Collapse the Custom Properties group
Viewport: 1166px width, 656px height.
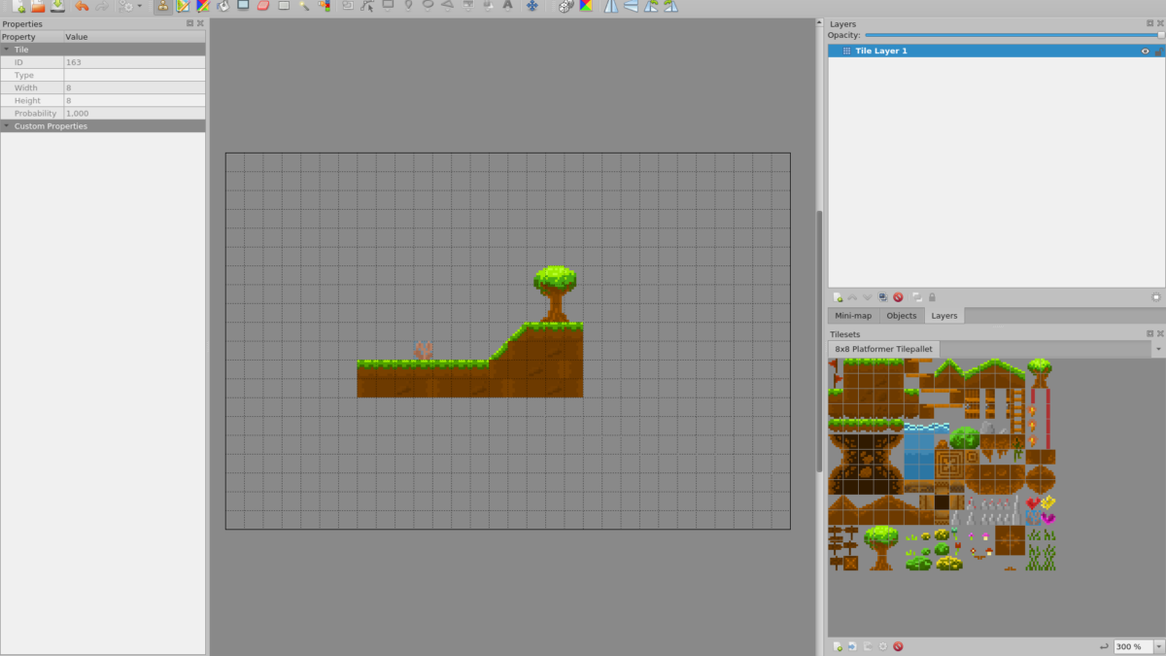pos(7,126)
